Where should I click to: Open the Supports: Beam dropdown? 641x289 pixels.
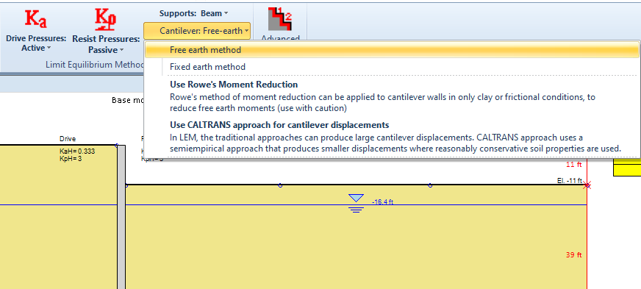pos(194,13)
